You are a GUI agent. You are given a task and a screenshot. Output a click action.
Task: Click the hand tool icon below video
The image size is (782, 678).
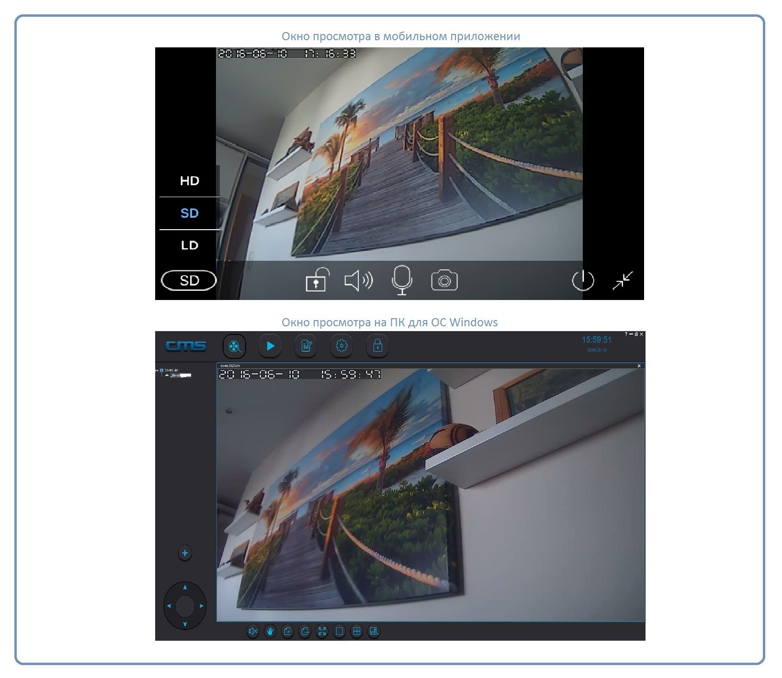click(x=270, y=632)
